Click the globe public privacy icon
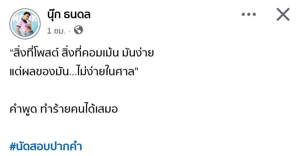The height and width of the screenshot is (156, 298). click(79, 30)
